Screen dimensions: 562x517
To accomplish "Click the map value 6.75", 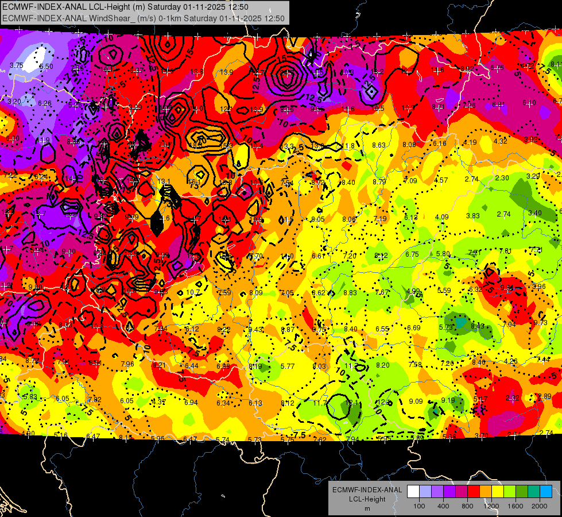I will pyautogui.click(x=412, y=254).
